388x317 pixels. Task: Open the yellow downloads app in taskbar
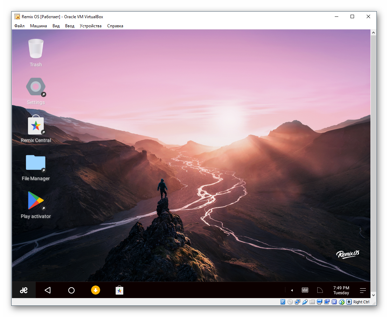(96, 290)
